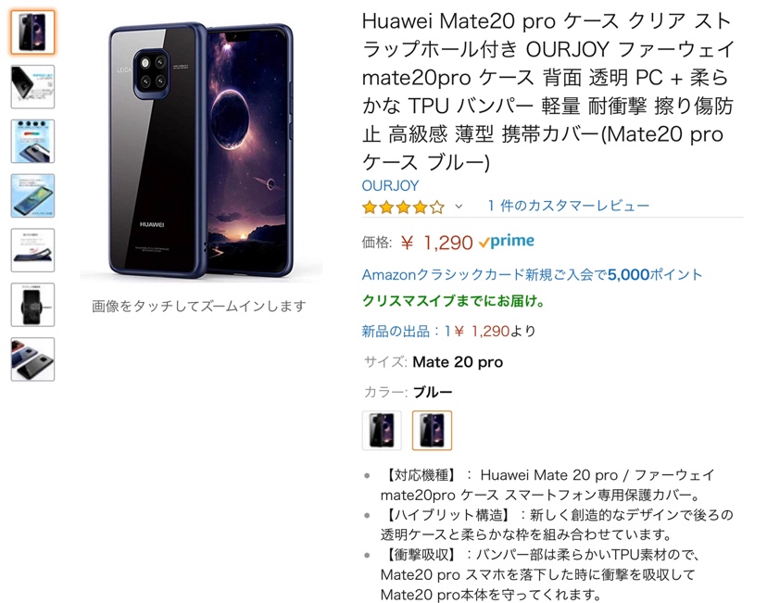Open the 1件のカスタマーレビュー link

[x=569, y=206]
